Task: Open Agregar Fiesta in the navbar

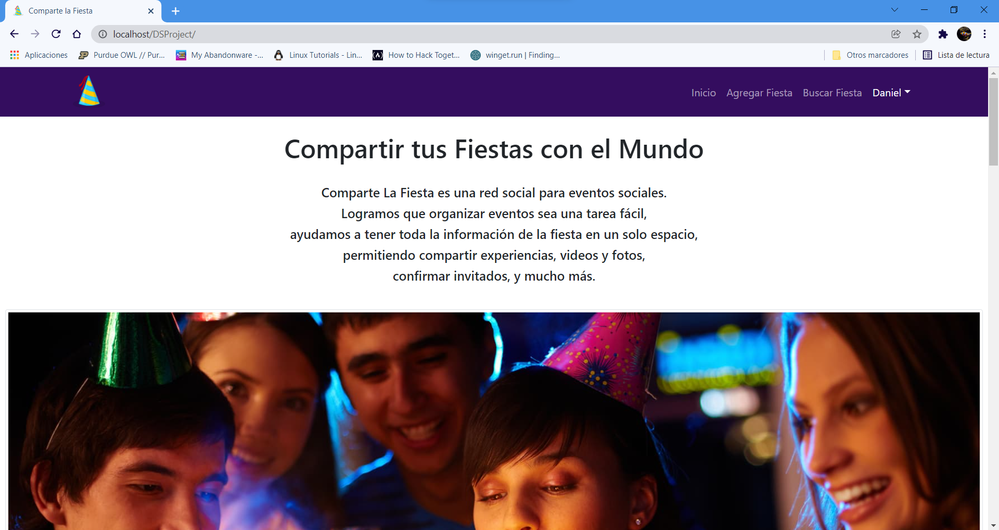Action: pyautogui.click(x=759, y=93)
